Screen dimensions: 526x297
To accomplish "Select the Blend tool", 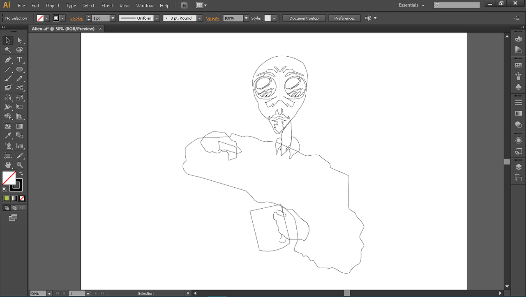I will [x=20, y=136].
